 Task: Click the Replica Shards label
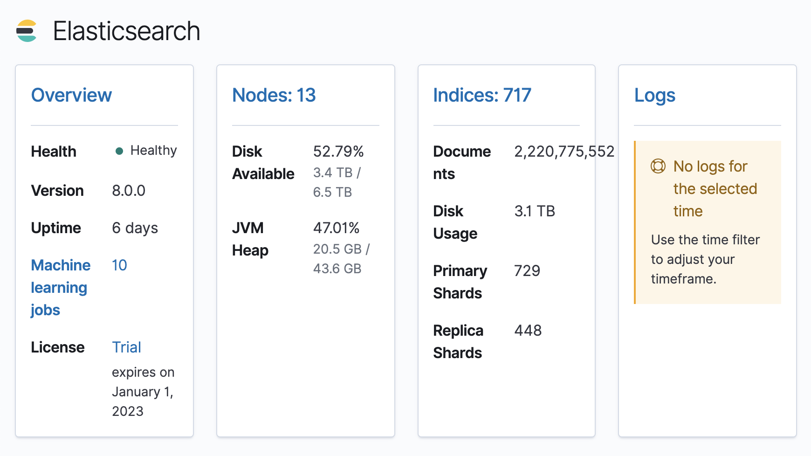[458, 341]
